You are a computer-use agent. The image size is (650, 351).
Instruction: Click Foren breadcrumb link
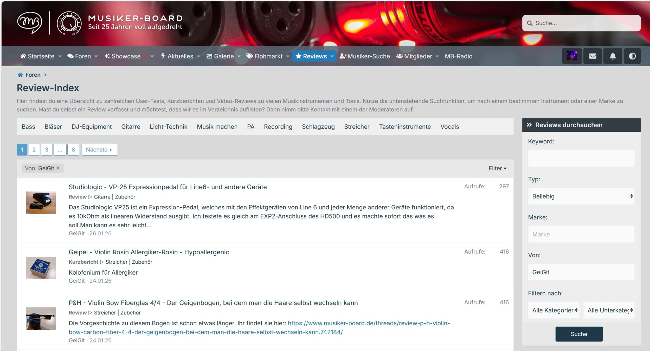point(33,75)
